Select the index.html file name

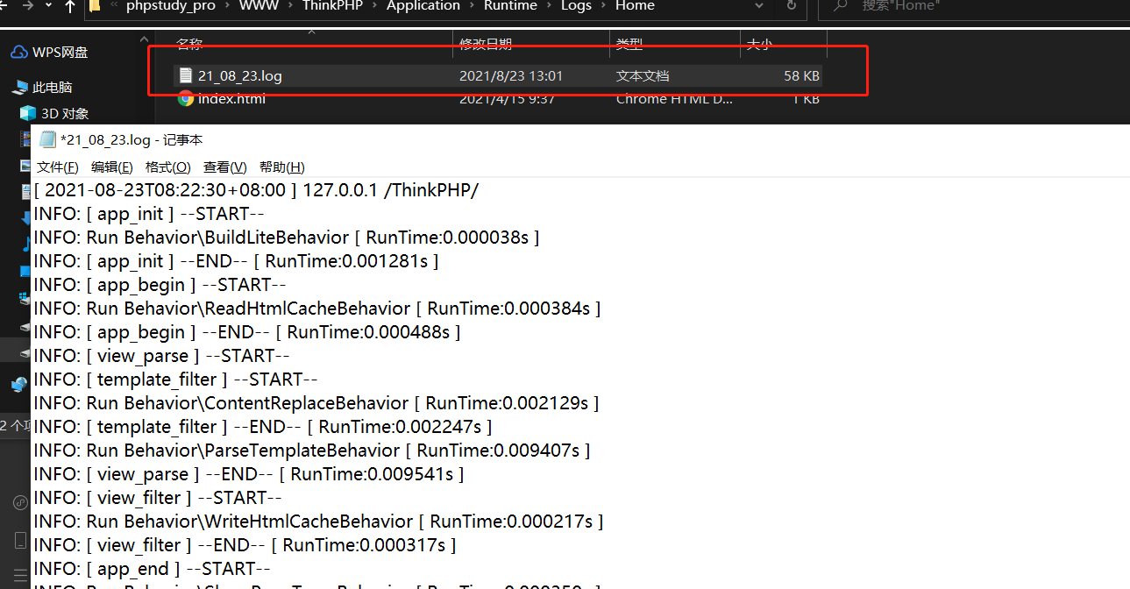pos(231,98)
